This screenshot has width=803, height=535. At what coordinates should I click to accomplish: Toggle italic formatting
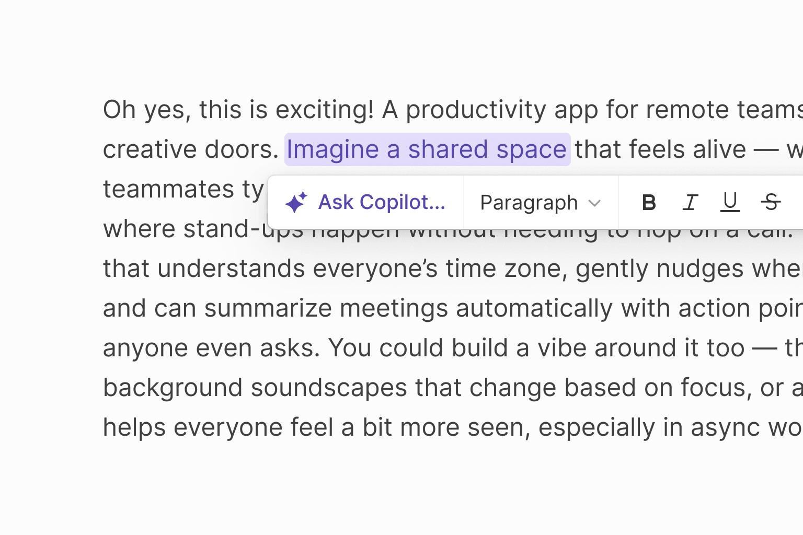point(690,203)
